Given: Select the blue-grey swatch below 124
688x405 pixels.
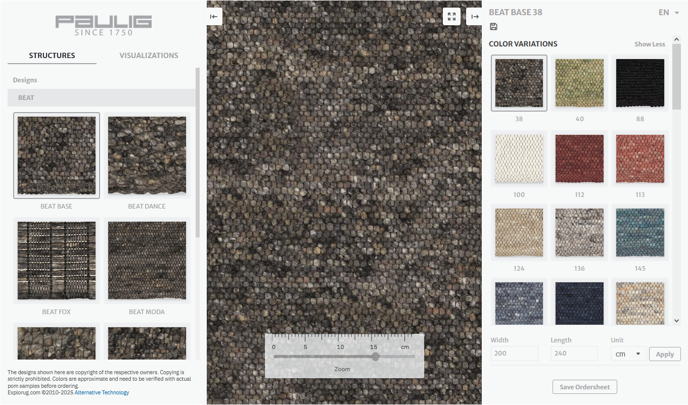Looking at the screenshot, I should [519, 302].
